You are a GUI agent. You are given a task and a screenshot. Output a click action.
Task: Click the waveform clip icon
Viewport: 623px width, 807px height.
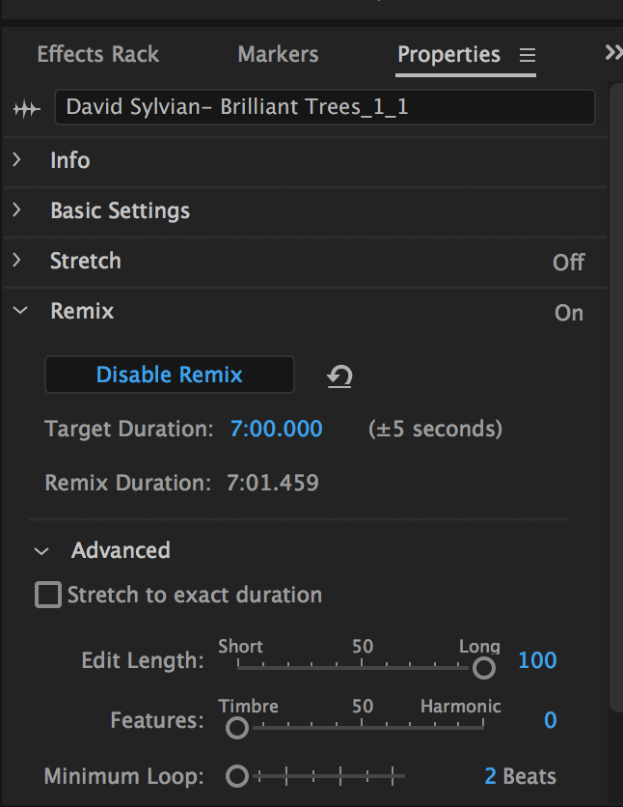pos(26,108)
